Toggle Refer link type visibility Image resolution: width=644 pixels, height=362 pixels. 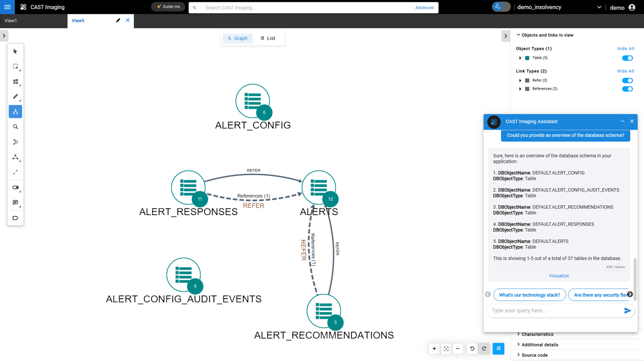pyautogui.click(x=627, y=81)
